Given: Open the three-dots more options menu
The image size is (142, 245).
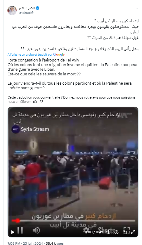Looking at the screenshot, I should coord(136,8).
